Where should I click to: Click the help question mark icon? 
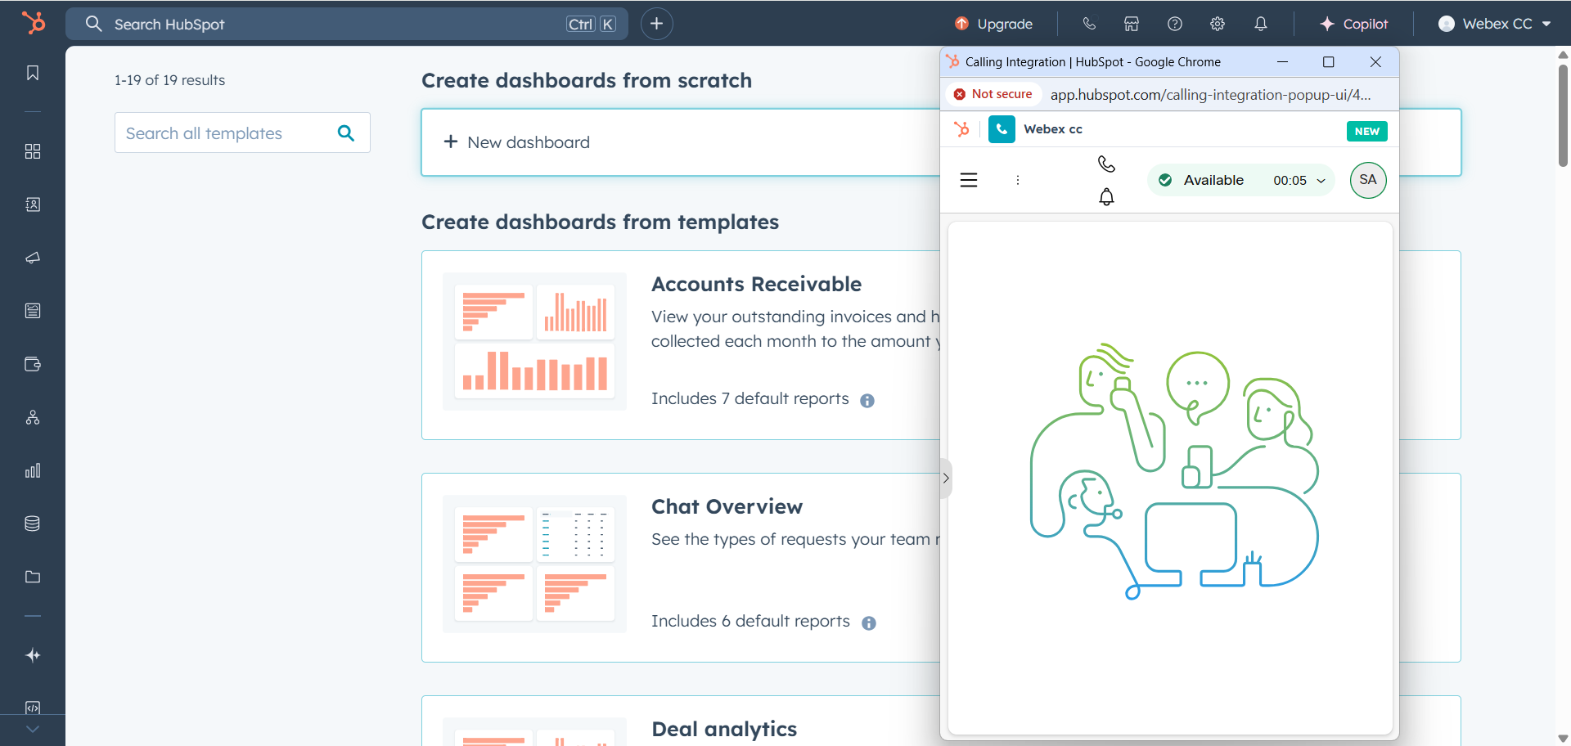coord(1175,24)
